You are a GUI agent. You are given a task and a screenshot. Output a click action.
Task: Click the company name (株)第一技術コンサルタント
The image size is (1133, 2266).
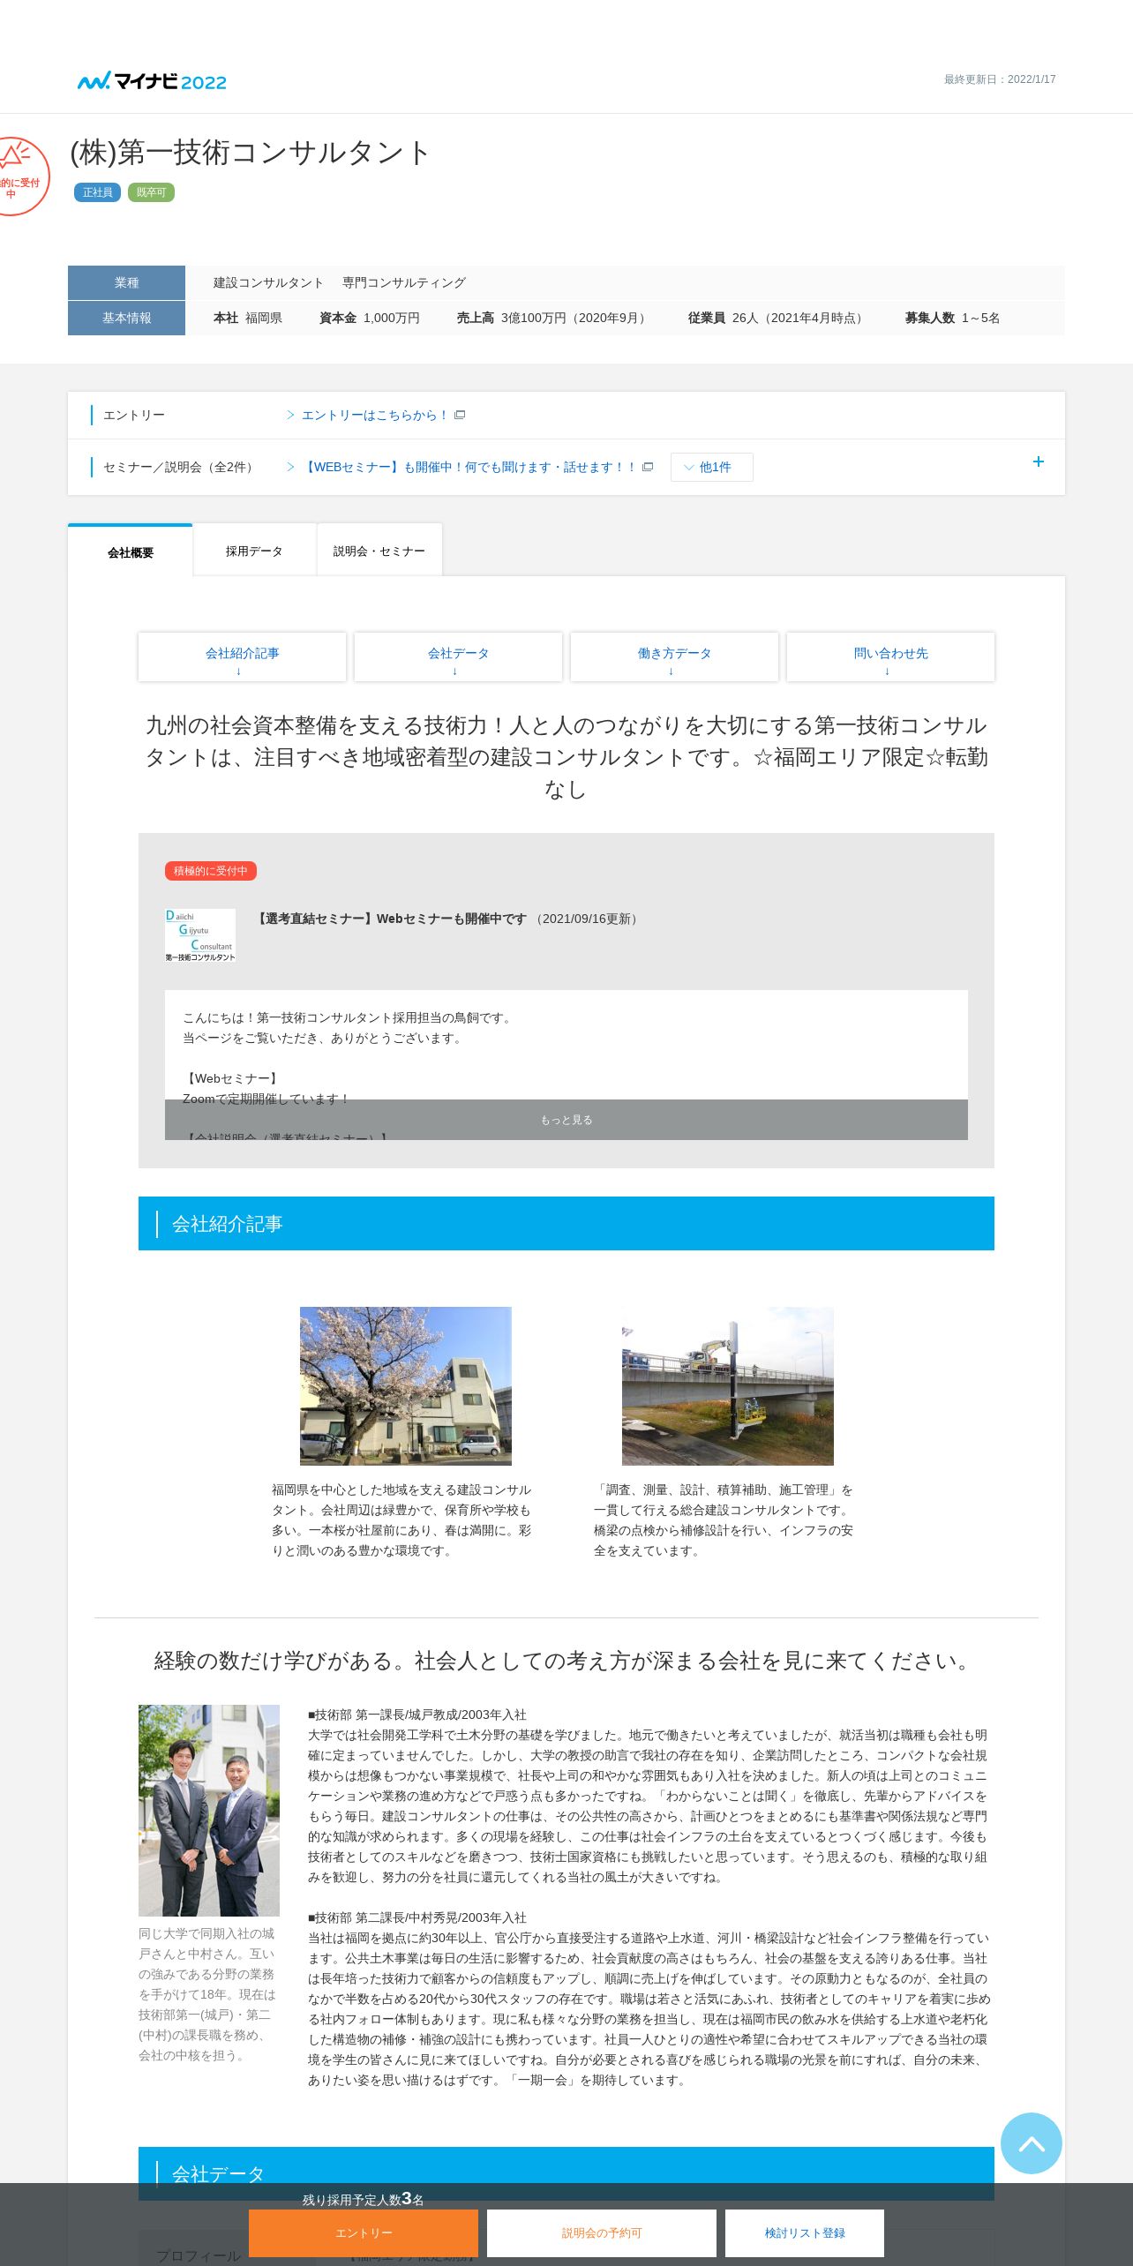click(251, 153)
